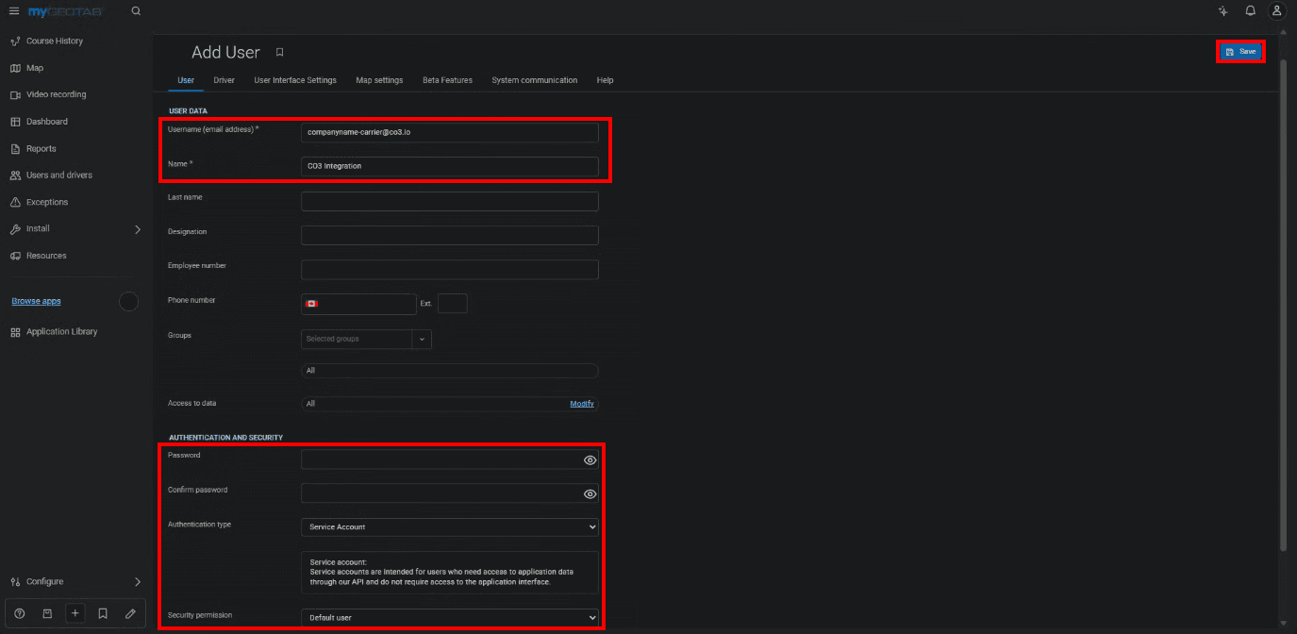Click Modify link for Access to data
Viewport: 1297px width, 634px height.
582,404
